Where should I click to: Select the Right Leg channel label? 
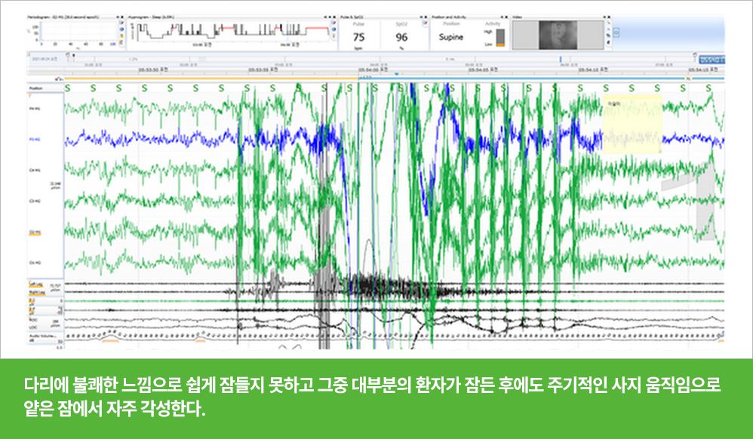[x=37, y=293]
